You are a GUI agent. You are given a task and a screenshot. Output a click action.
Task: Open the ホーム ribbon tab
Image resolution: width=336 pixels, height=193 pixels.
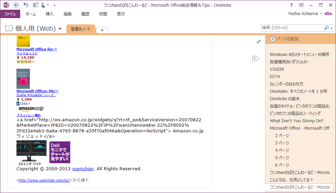tap(31, 14)
